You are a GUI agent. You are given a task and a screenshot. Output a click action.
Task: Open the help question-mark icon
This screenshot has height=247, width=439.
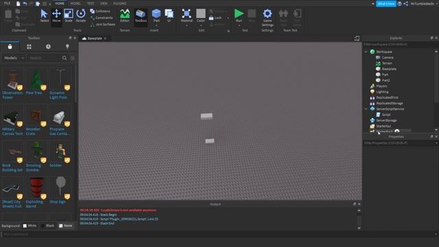pos(399,3)
